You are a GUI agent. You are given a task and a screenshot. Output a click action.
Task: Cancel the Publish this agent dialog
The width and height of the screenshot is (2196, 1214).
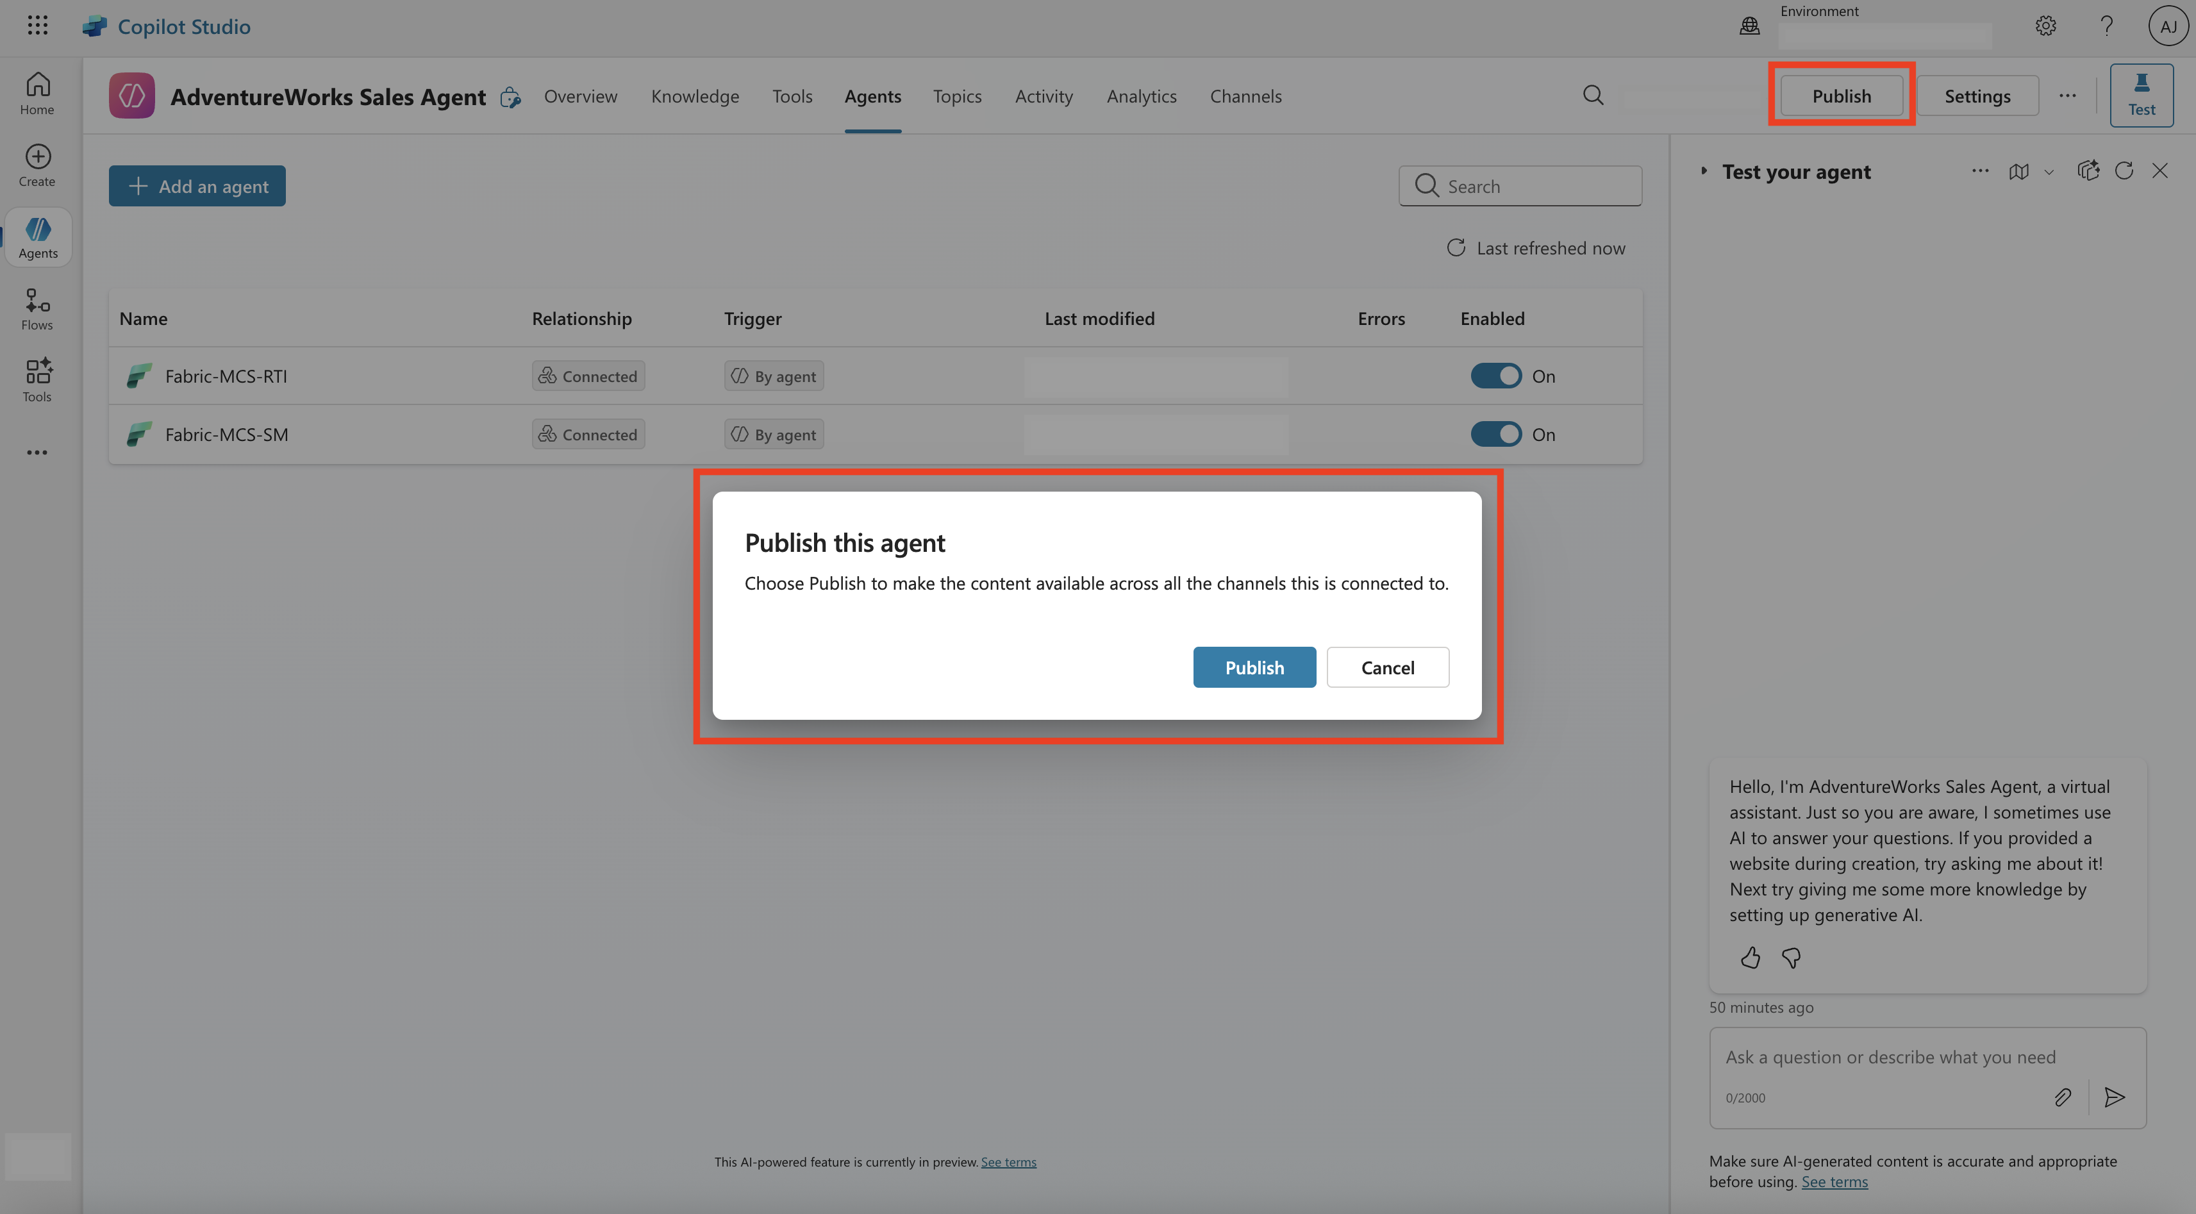(x=1387, y=667)
